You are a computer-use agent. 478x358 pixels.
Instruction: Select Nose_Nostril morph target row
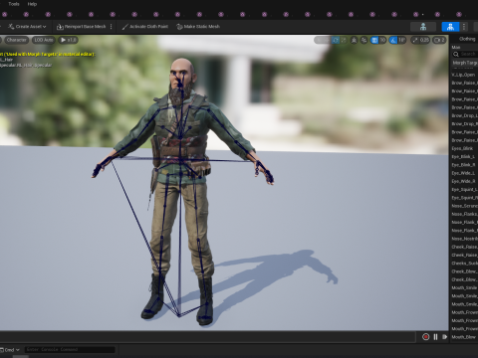464,239
